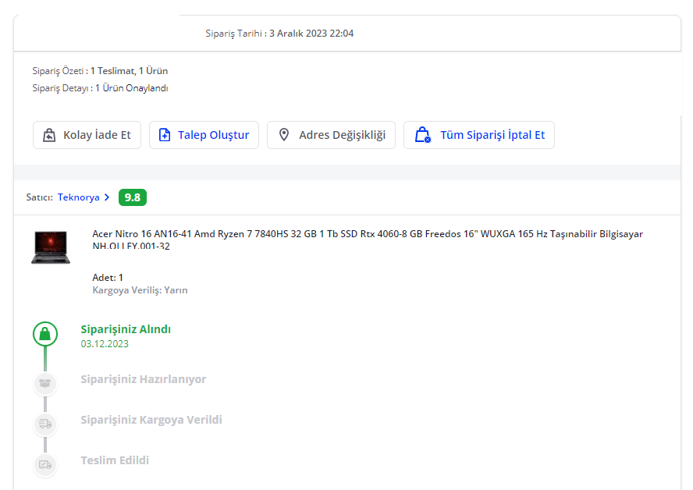Screen dimensions: 693x490
Task: Click the Kolay İade Et return icon
Action: 49,135
